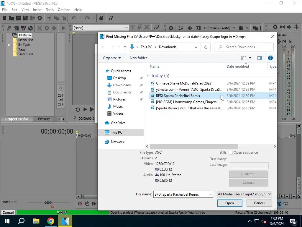Image resolution: width=302 pixels, height=227 pixels.
Task: Click the Rate scrub slider
Action: click(x=48, y=203)
